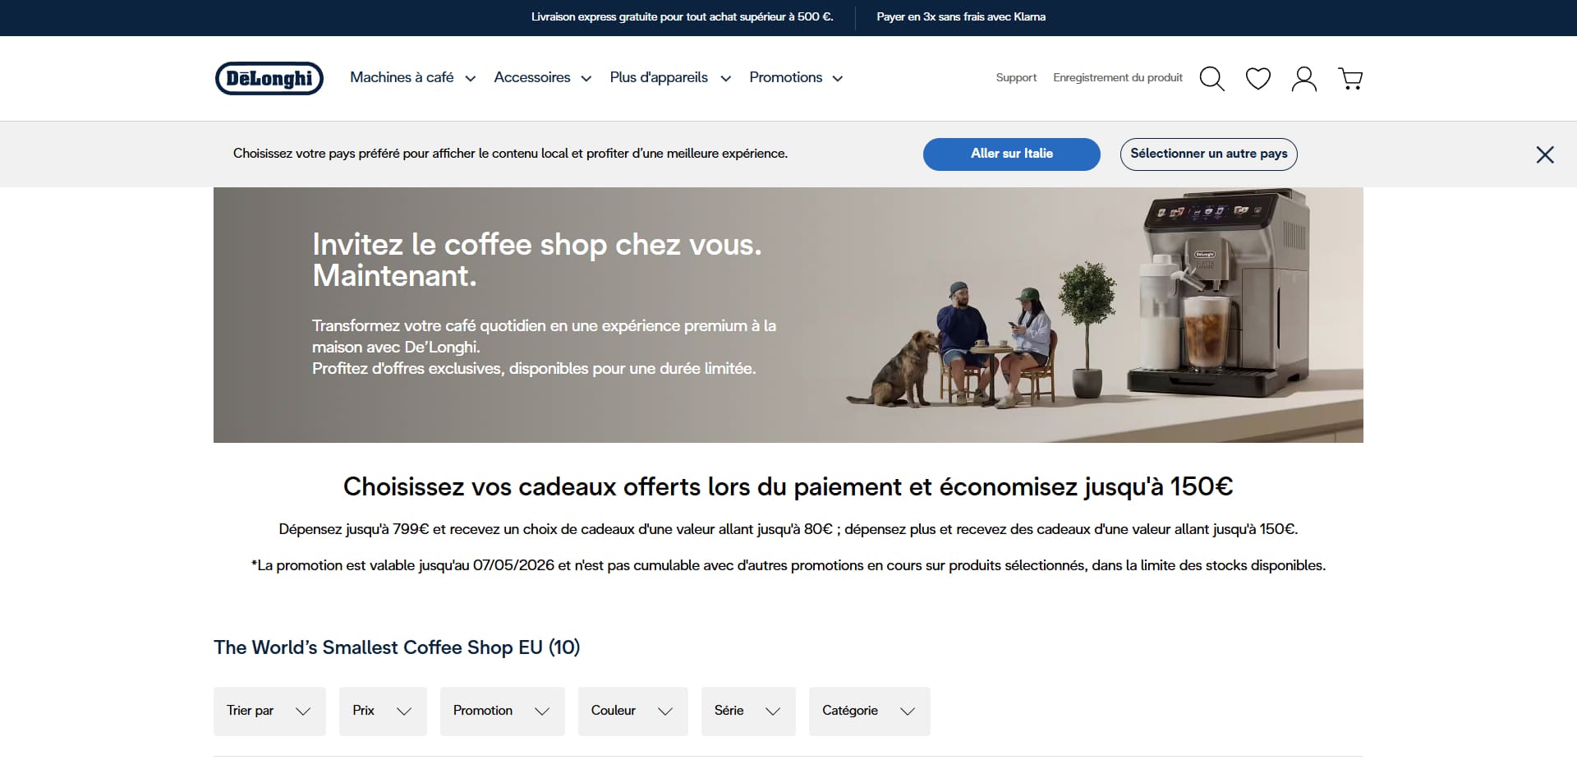Screen dimensions: 1577x783
Task: Dismiss the country selection banner
Action: tap(1545, 154)
